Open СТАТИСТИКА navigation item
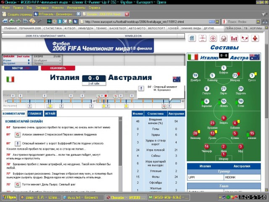Screen dimensions: 269x202 [x=53, y=28]
